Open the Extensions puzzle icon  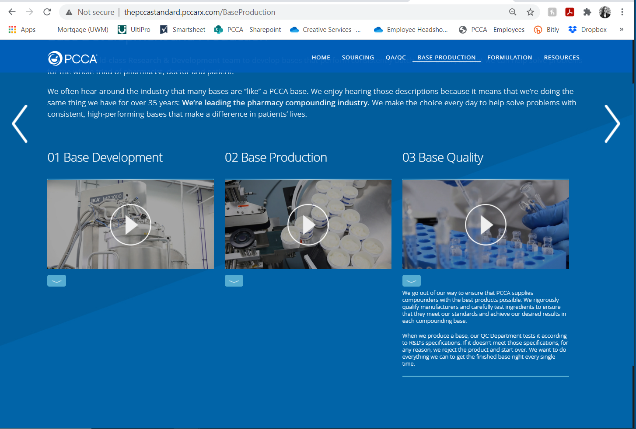coord(587,12)
